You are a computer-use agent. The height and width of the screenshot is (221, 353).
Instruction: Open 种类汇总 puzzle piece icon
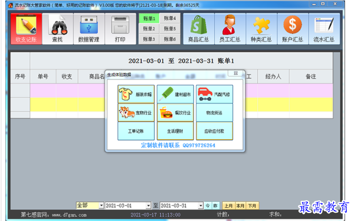261,29
